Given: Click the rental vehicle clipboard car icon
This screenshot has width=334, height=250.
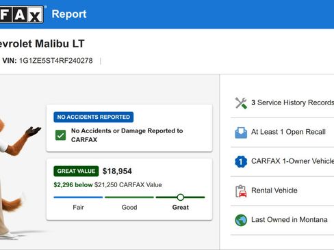Looking at the screenshot, I should [241, 191].
